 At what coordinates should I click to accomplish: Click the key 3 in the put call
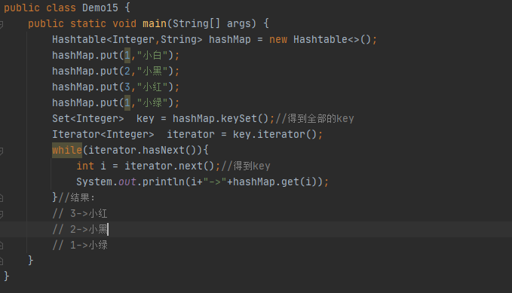[x=127, y=87]
